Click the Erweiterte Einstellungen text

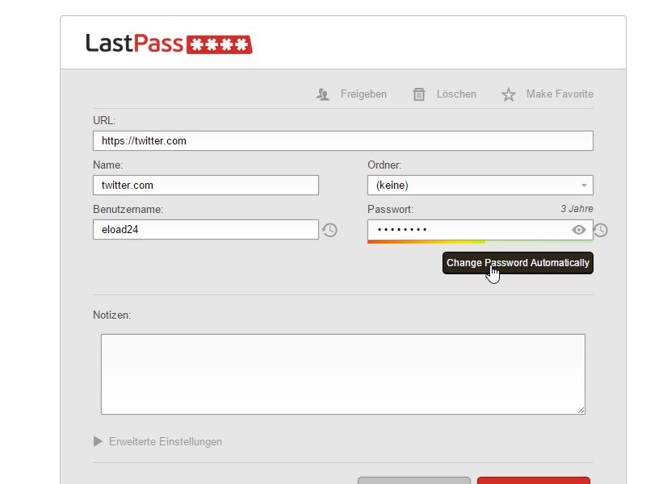tap(166, 441)
